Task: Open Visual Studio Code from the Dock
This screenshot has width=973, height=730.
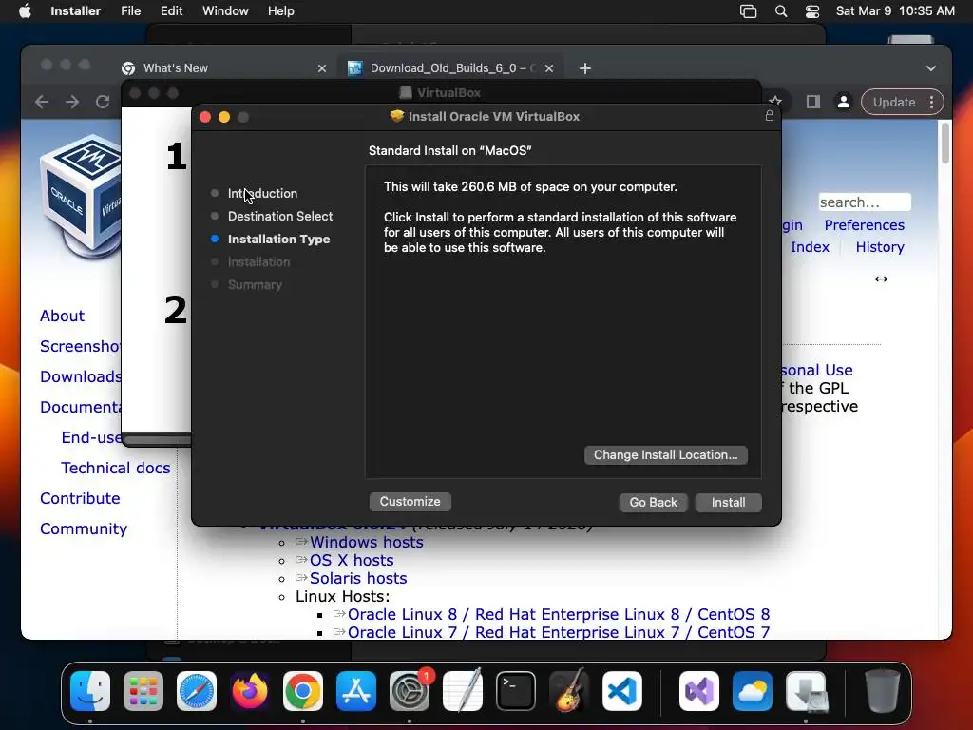Action: 622,691
